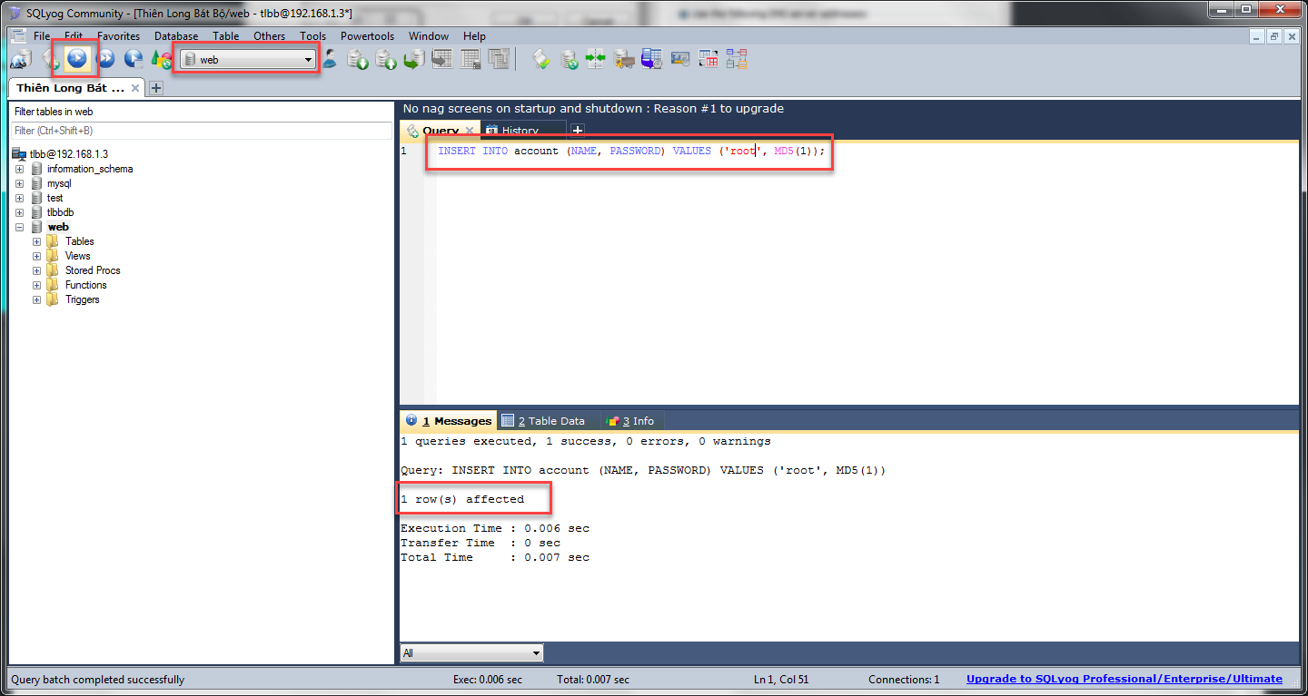The image size is (1308, 696).
Task: Click Upgrade to SQLyog Professional link
Action: click(1125, 679)
